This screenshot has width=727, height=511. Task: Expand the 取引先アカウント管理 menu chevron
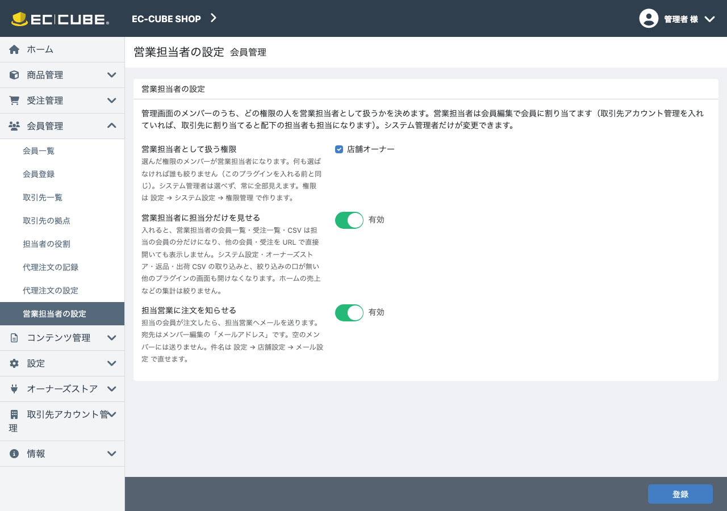tap(112, 414)
